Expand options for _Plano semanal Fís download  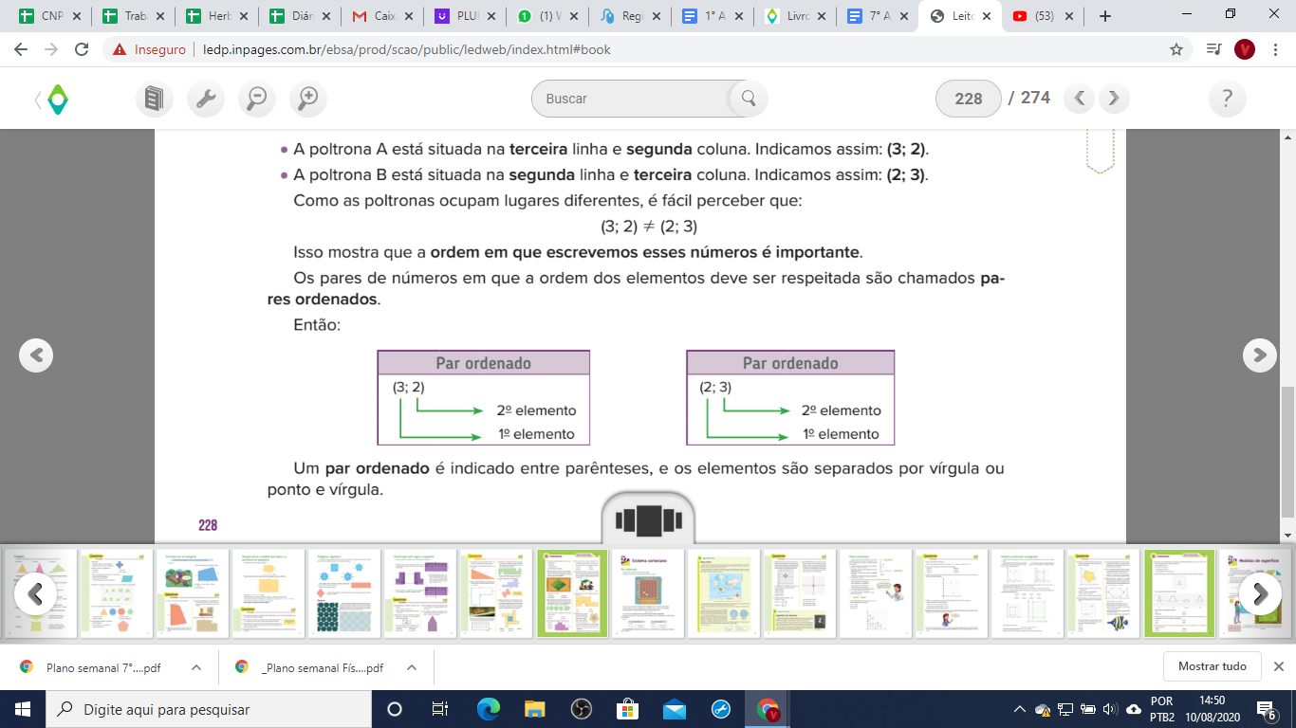[x=412, y=667]
